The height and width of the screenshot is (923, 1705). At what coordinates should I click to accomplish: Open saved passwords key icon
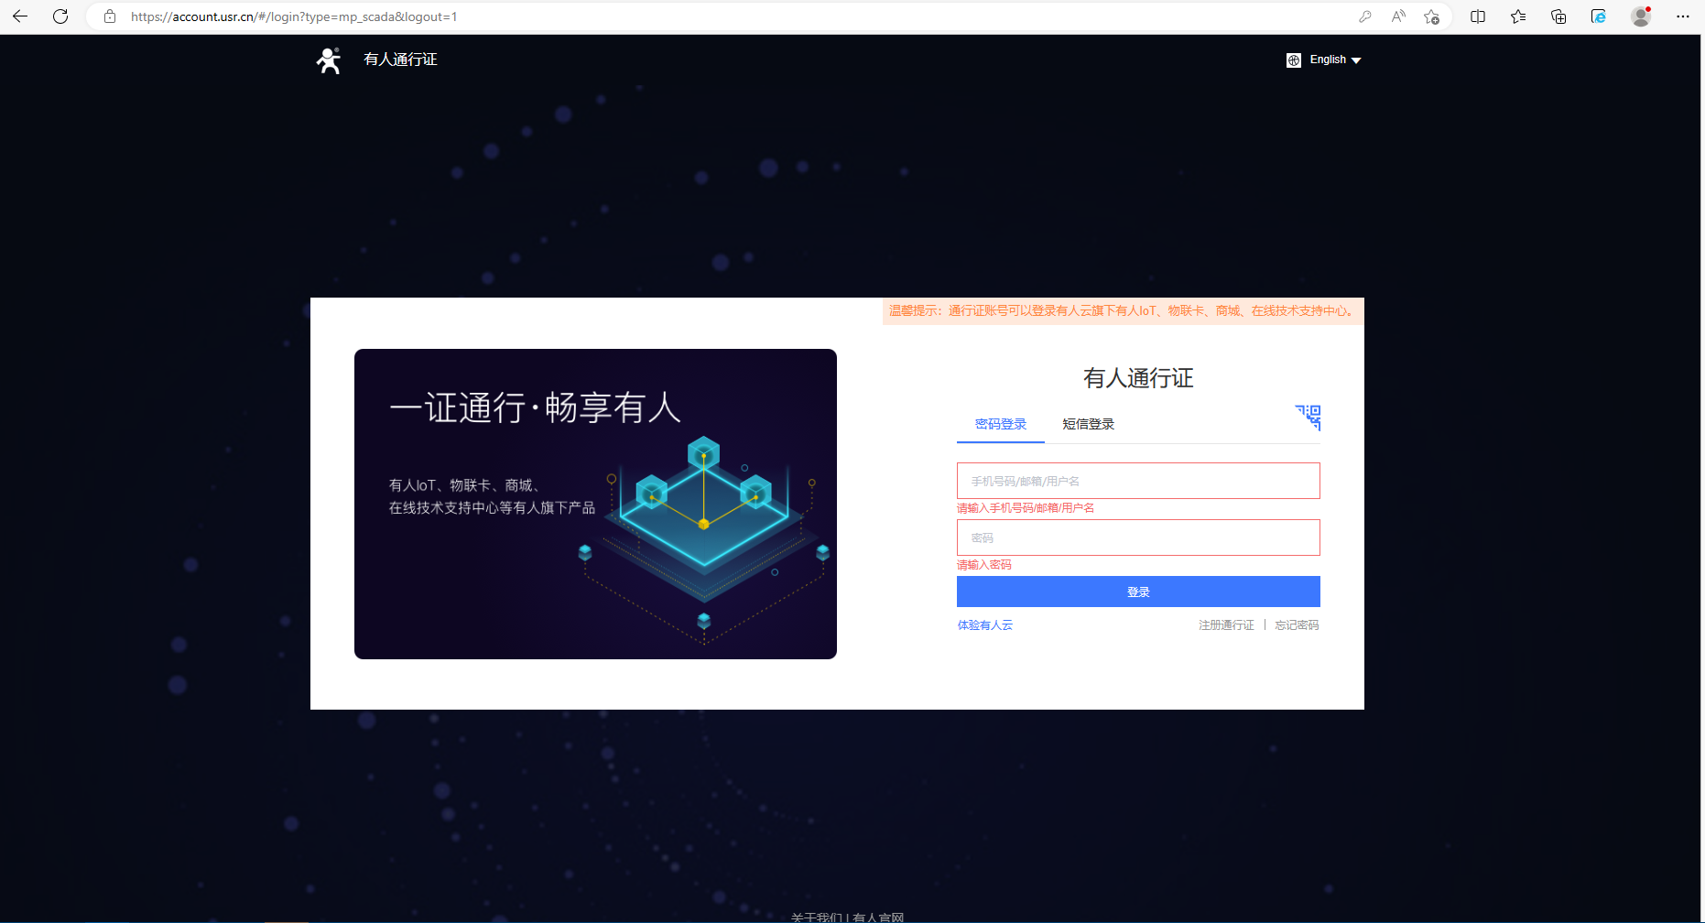(x=1365, y=16)
